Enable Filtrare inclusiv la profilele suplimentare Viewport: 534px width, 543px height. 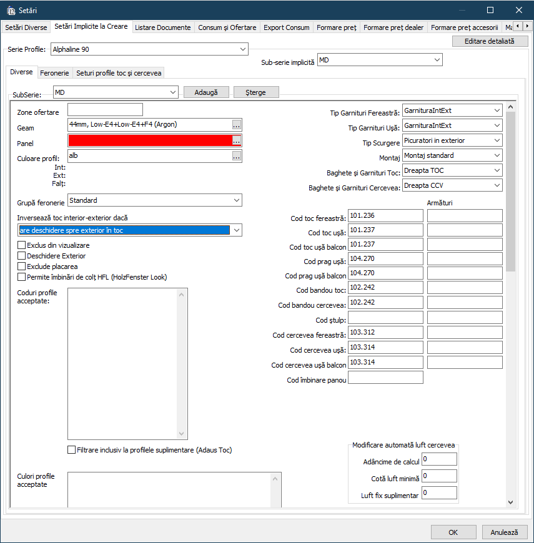71,449
